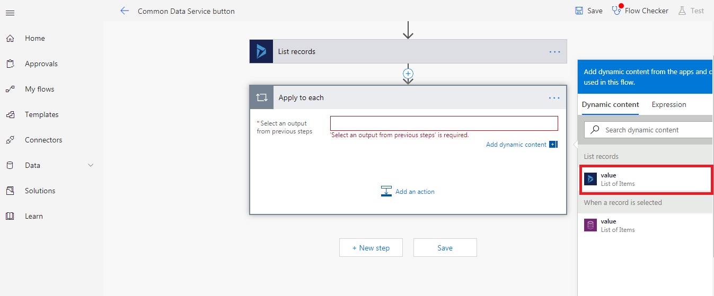The height and width of the screenshot is (296, 714).
Task: Click the Search dynamic content field
Action: click(652, 130)
